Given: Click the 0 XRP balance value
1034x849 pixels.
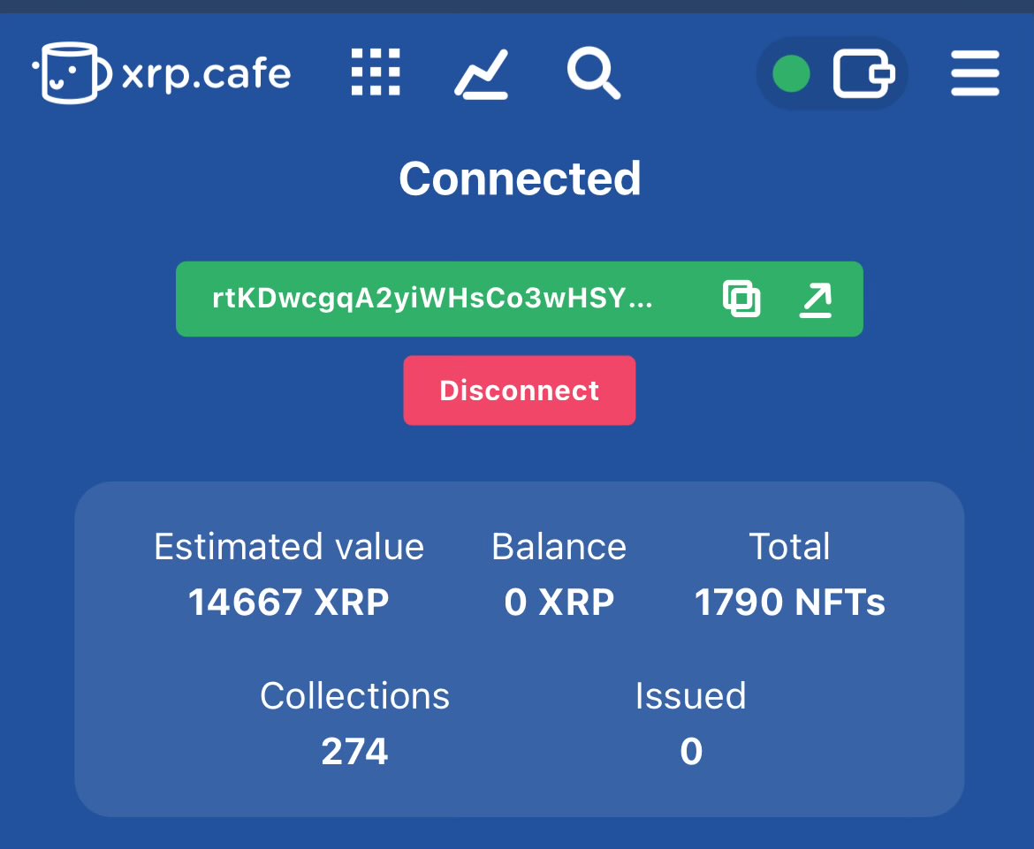Looking at the screenshot, I should [x=559, y=602].
